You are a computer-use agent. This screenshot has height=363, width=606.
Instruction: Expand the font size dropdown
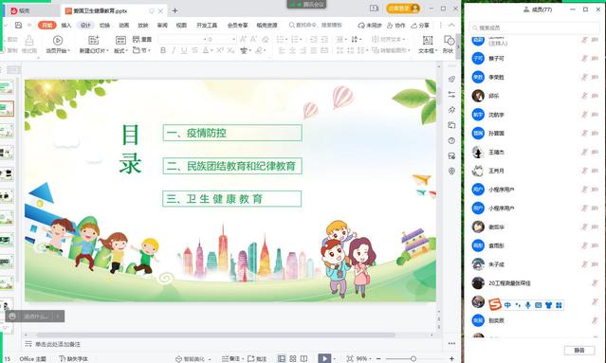point(233,40)
